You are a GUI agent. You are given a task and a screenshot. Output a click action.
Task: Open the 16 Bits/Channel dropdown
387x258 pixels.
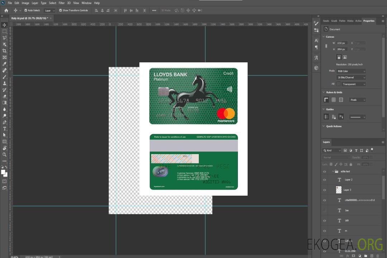pos(351,77)
